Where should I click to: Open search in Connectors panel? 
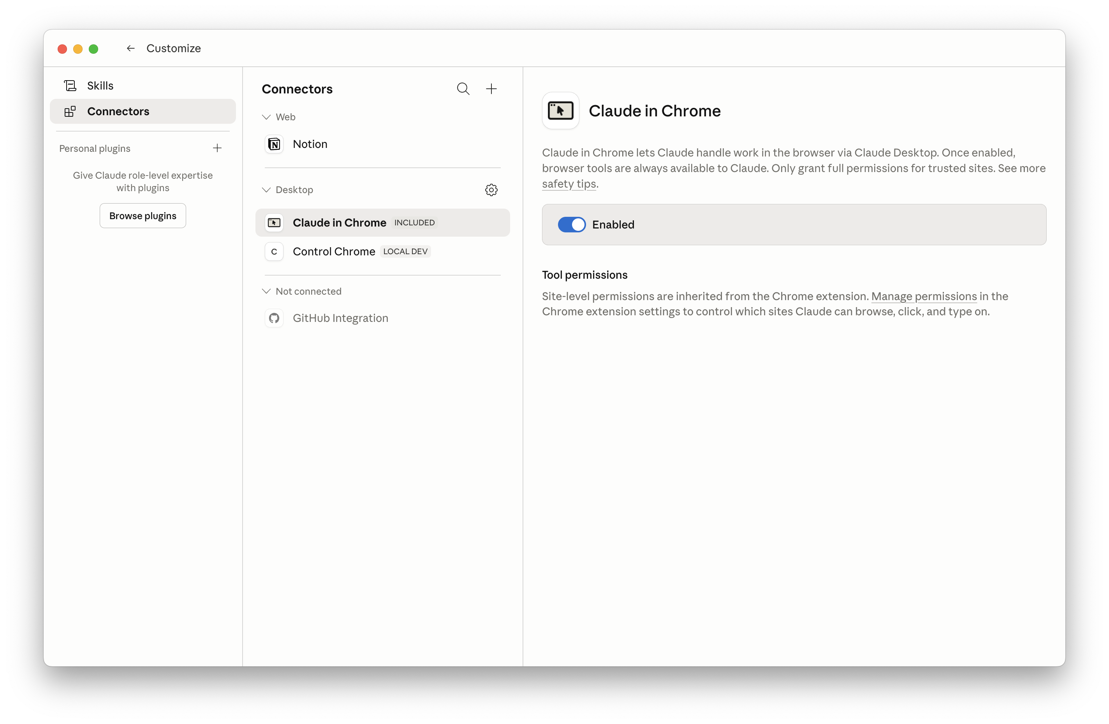coord(463,88)
